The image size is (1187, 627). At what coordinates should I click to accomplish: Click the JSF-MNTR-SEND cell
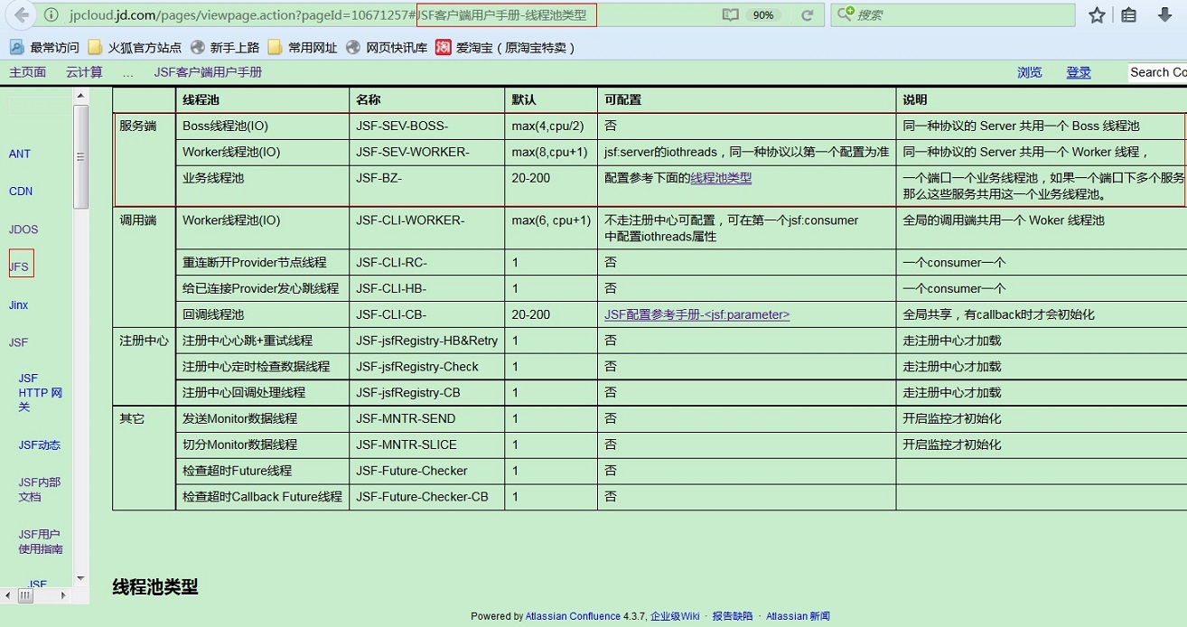point(427,418)
